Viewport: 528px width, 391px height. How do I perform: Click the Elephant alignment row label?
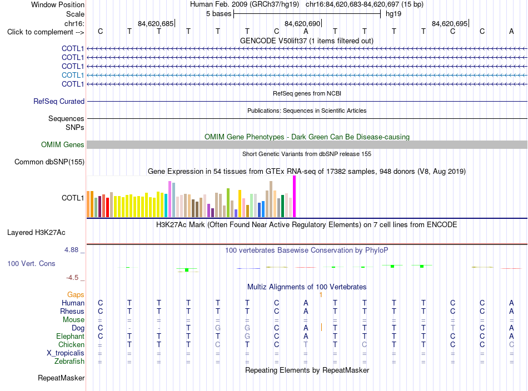tap(70, 336)
